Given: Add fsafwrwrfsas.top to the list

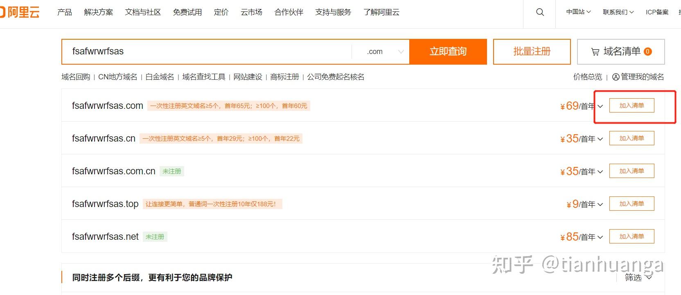Looking at the screenshot, I should tap(631, 204).
